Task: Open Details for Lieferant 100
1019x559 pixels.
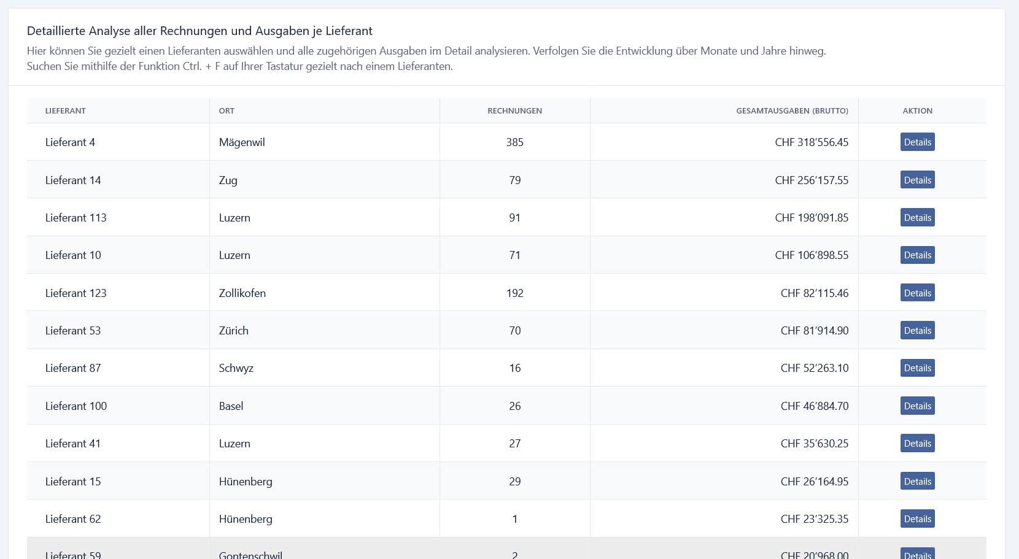Action: (x=917, y=406)
